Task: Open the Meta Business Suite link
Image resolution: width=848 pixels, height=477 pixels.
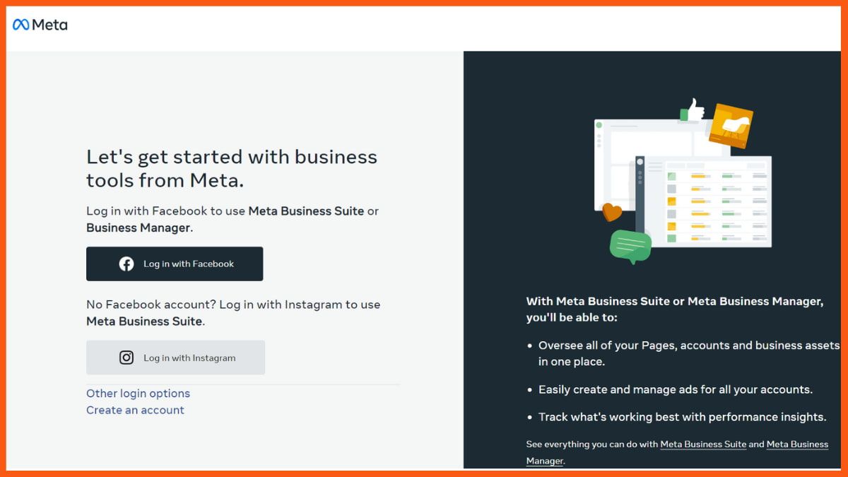Action: pos(703,444)
